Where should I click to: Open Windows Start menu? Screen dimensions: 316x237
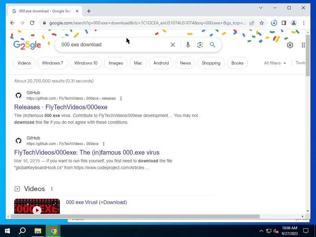7,231
